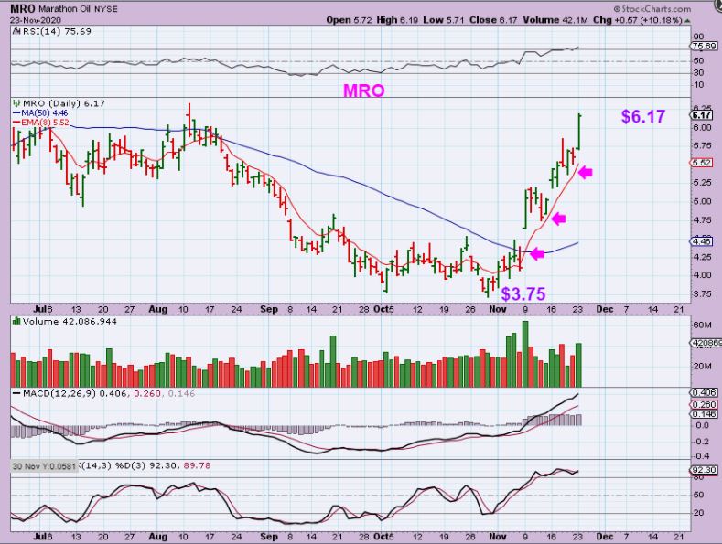Image resolution: width=722 pixels, height=544 pixels.
Task: Click the Dec label on bottom stochastic axis
Action: [x=605, y=537]
